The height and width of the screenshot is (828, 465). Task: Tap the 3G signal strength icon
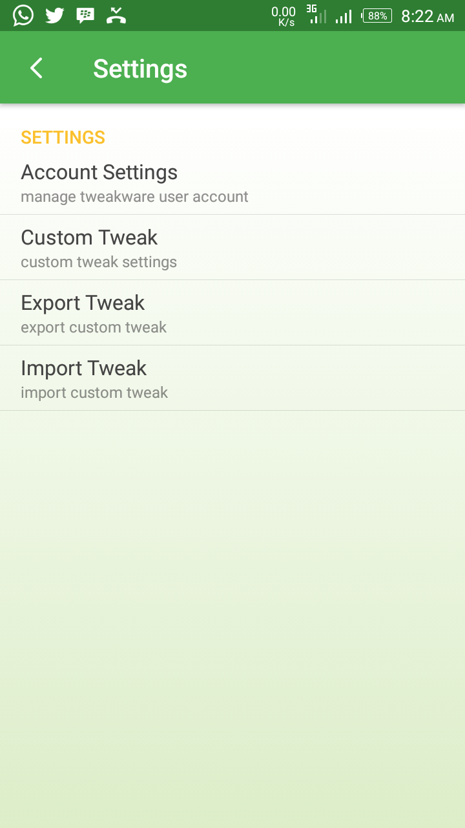coord(316,14)
